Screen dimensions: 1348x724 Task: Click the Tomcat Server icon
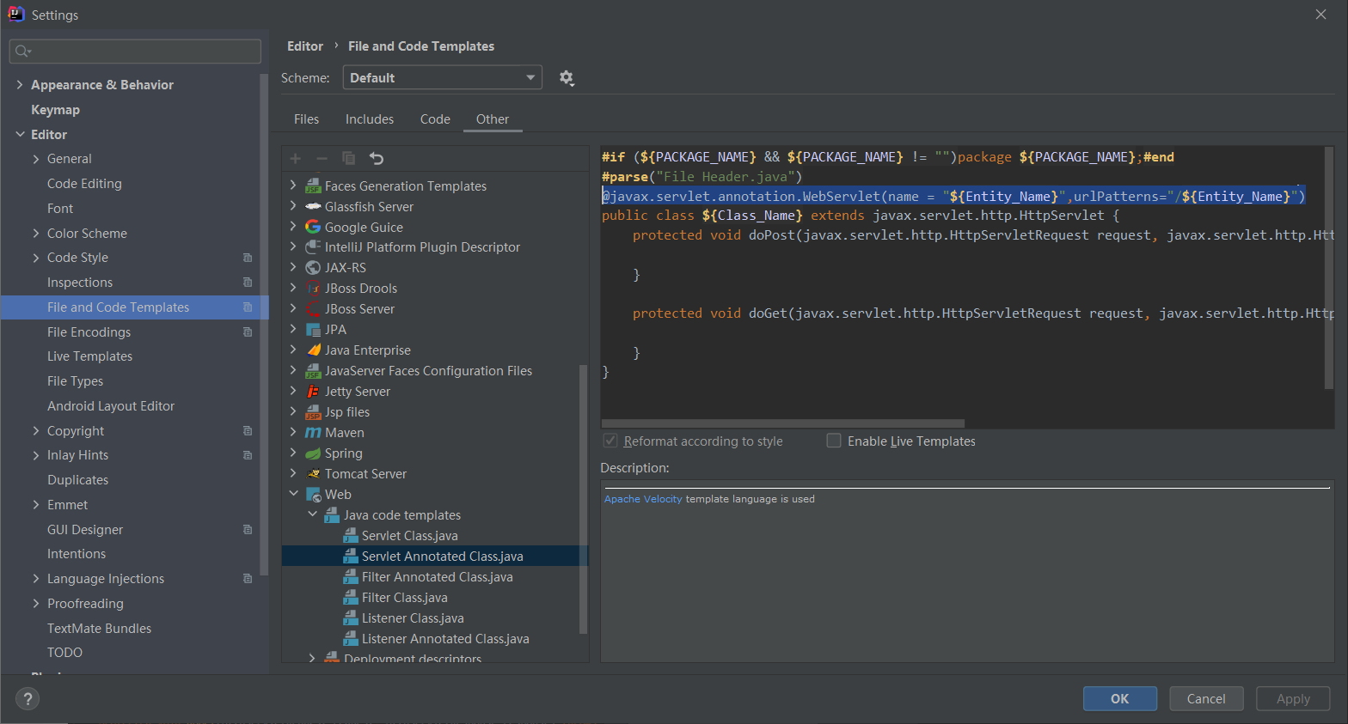tap(313, 474)
